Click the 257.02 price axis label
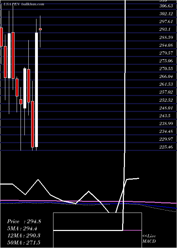 166,92
